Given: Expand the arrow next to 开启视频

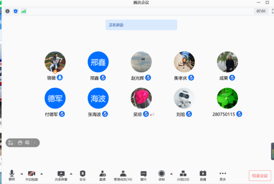Looking at the screenshot, I should (x=42, y=174).
